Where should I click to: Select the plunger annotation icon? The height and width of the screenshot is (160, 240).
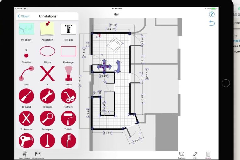click(47, 141)
